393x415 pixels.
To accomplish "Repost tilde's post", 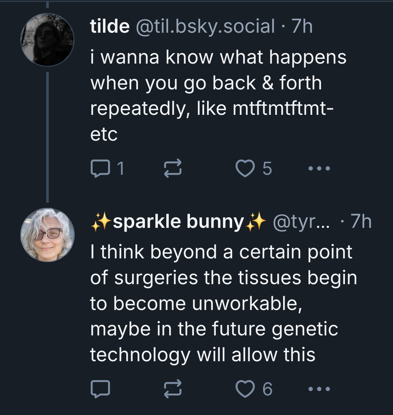I will pos(173,169).
